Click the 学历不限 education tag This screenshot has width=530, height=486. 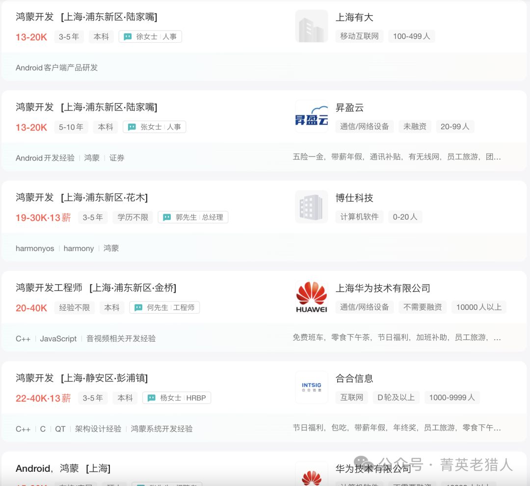[133, 217]
